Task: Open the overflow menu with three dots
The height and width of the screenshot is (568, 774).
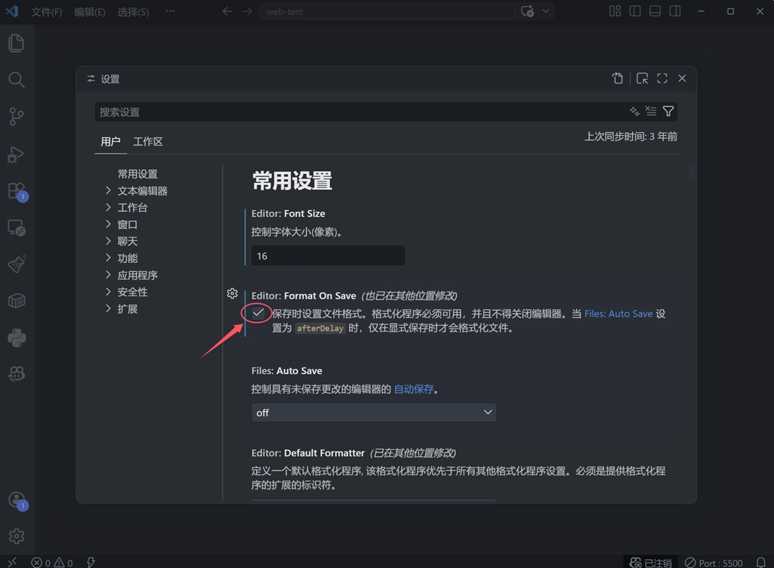Action: (x=170, y=11)
